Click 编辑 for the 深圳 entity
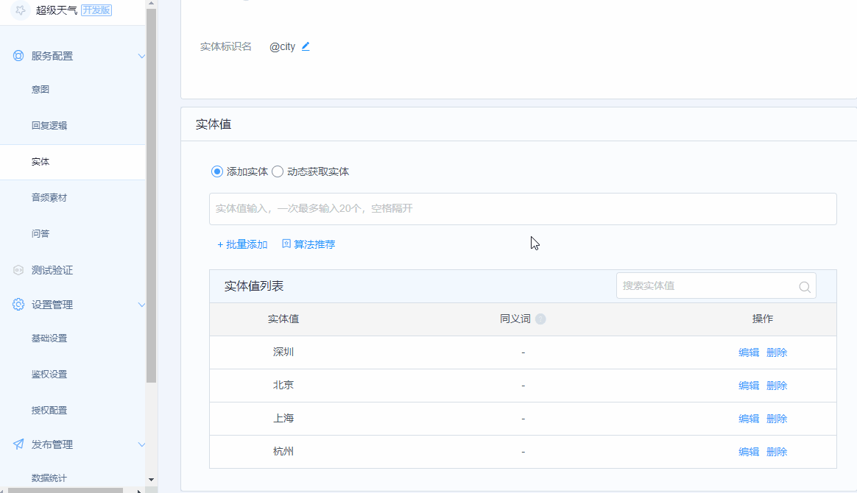Image resolution: width=857 pixels, height=493 pixels. pos(749,352)
